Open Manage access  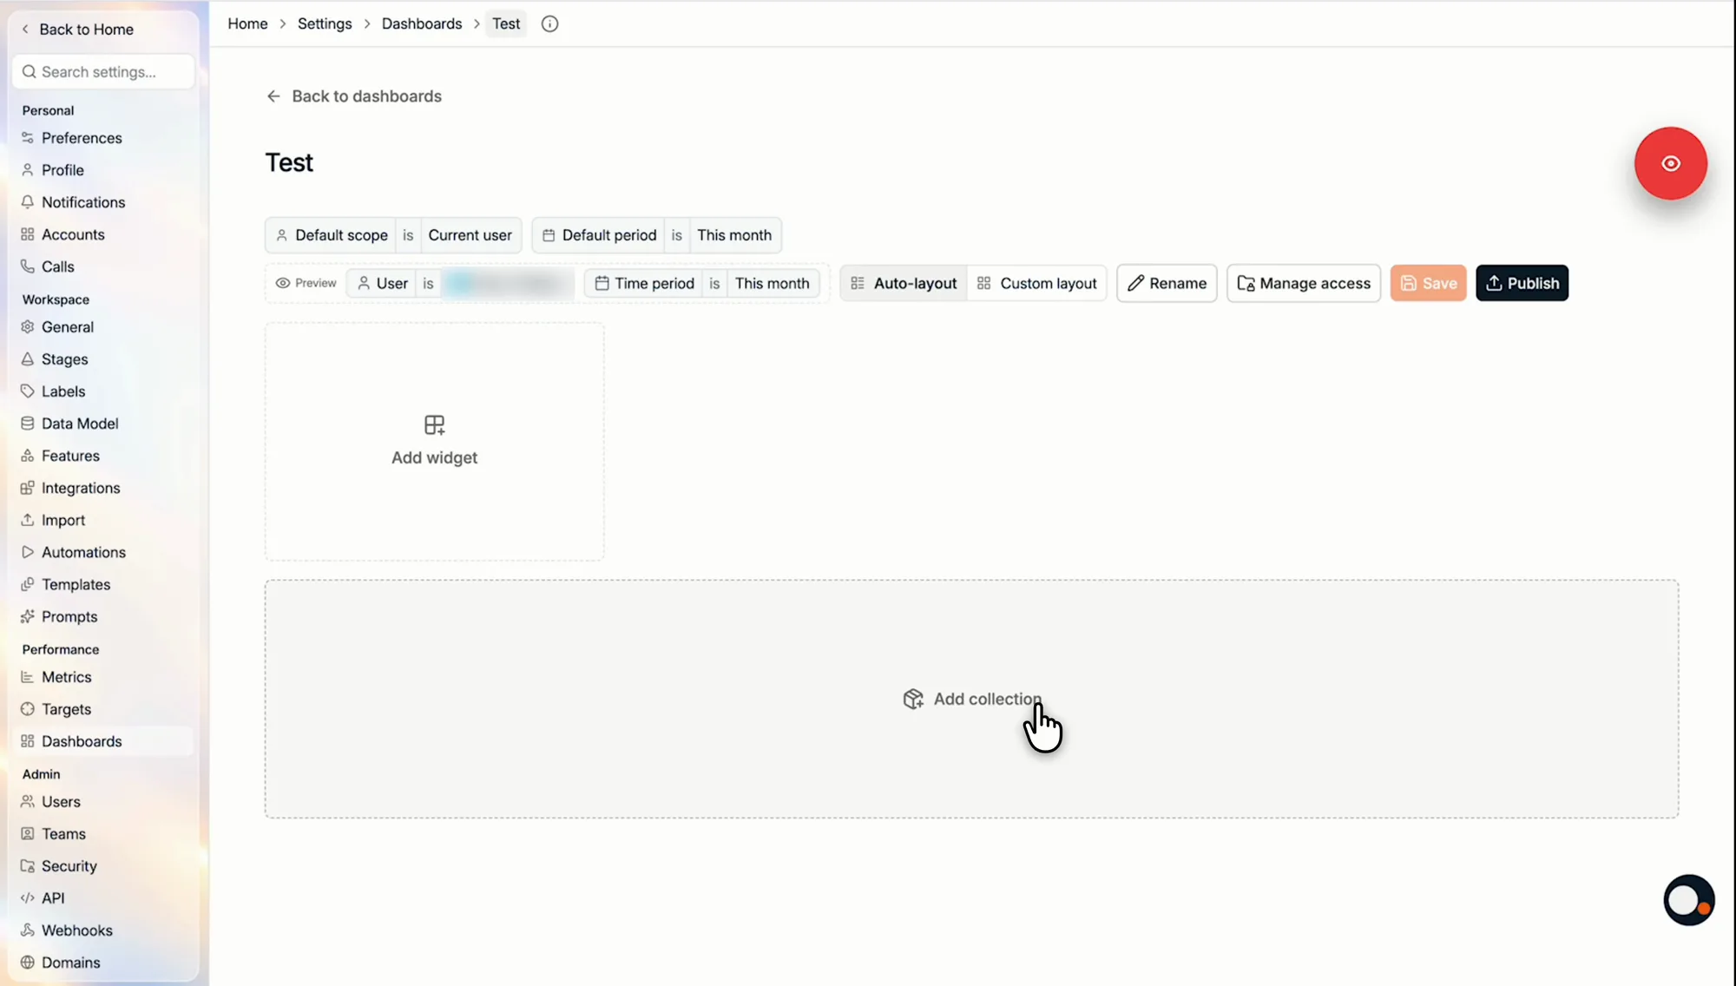coord(1303,283)
